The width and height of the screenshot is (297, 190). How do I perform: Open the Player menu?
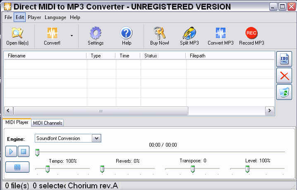[x=34, y=17]
